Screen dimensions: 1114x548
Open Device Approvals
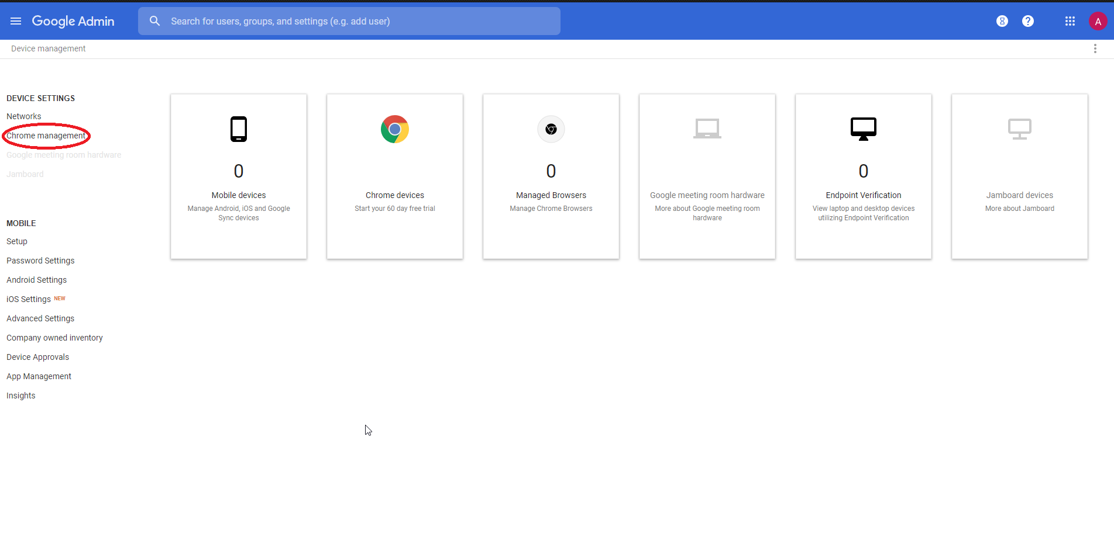pyautogui.click(x=37, y=357)
